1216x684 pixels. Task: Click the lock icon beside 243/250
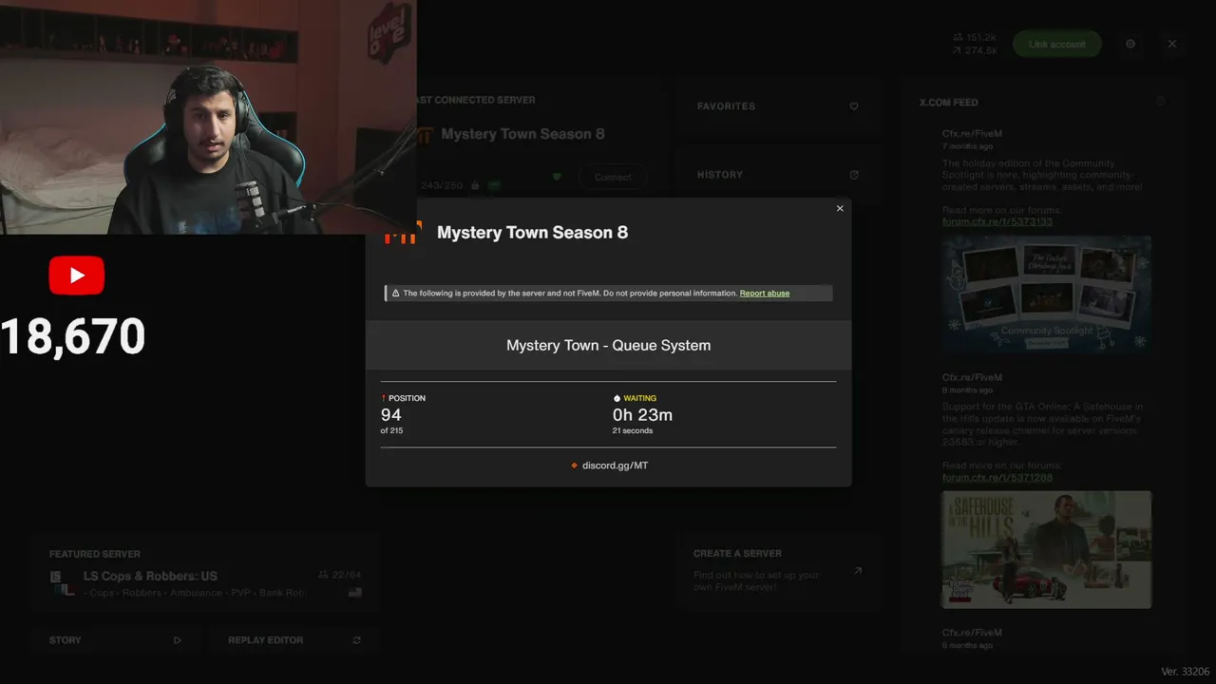(473, 185)
